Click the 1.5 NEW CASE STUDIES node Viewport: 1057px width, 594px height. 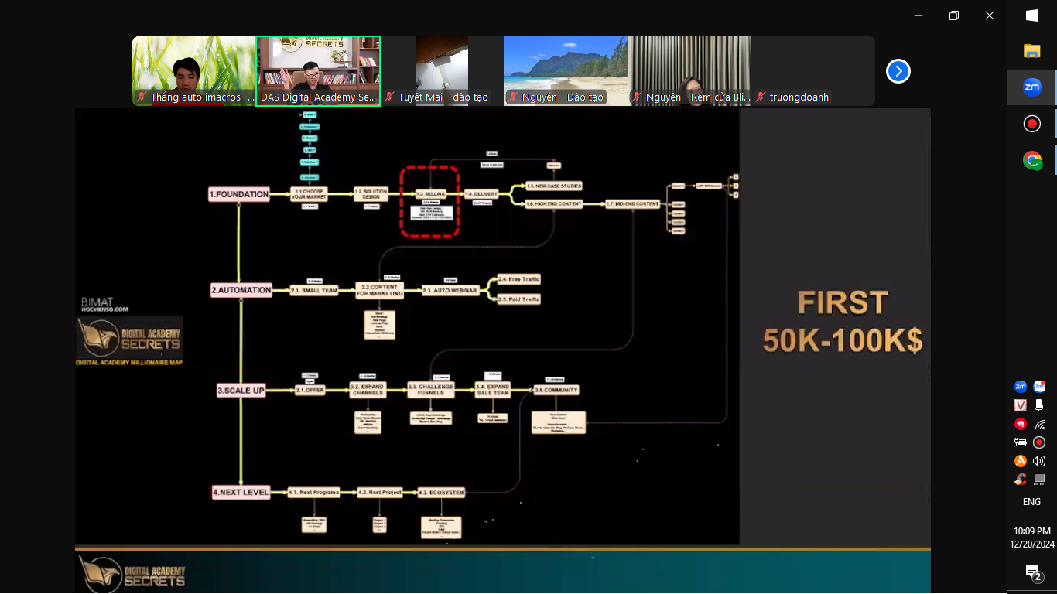pyautogui.click(x=553, y=186)
